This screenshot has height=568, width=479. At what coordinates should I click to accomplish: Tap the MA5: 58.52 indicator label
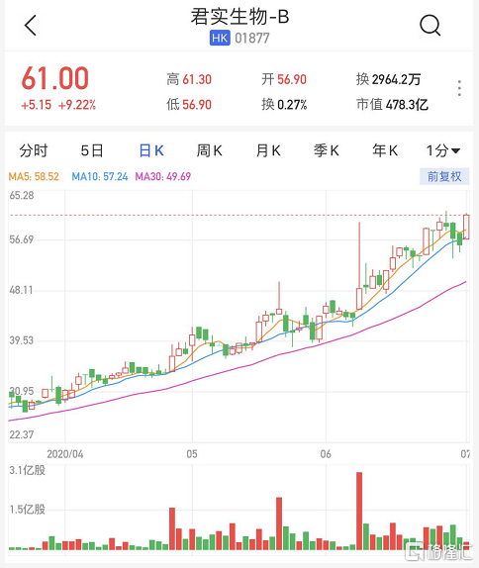(34, 176)
